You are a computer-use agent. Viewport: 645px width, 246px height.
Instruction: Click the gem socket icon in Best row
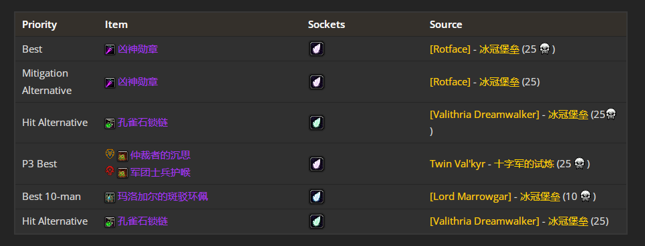[317, 49]
